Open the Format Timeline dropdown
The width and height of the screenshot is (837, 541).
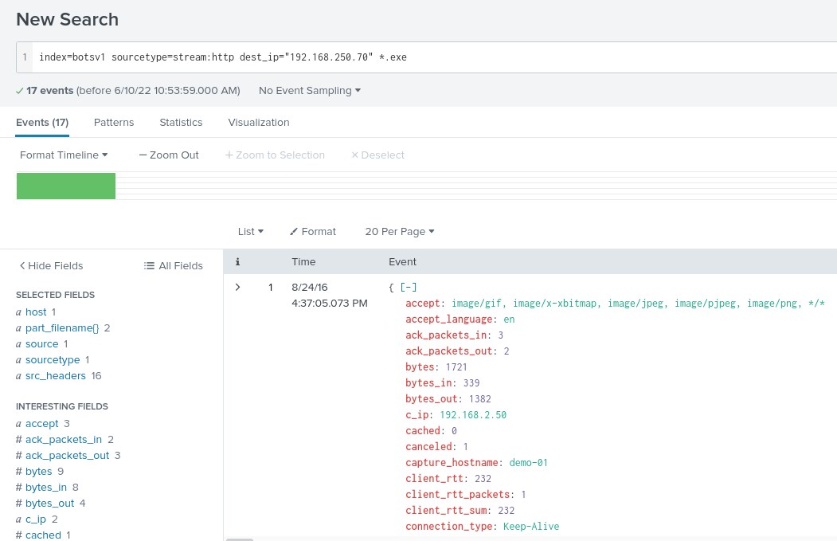pos(64,155)
